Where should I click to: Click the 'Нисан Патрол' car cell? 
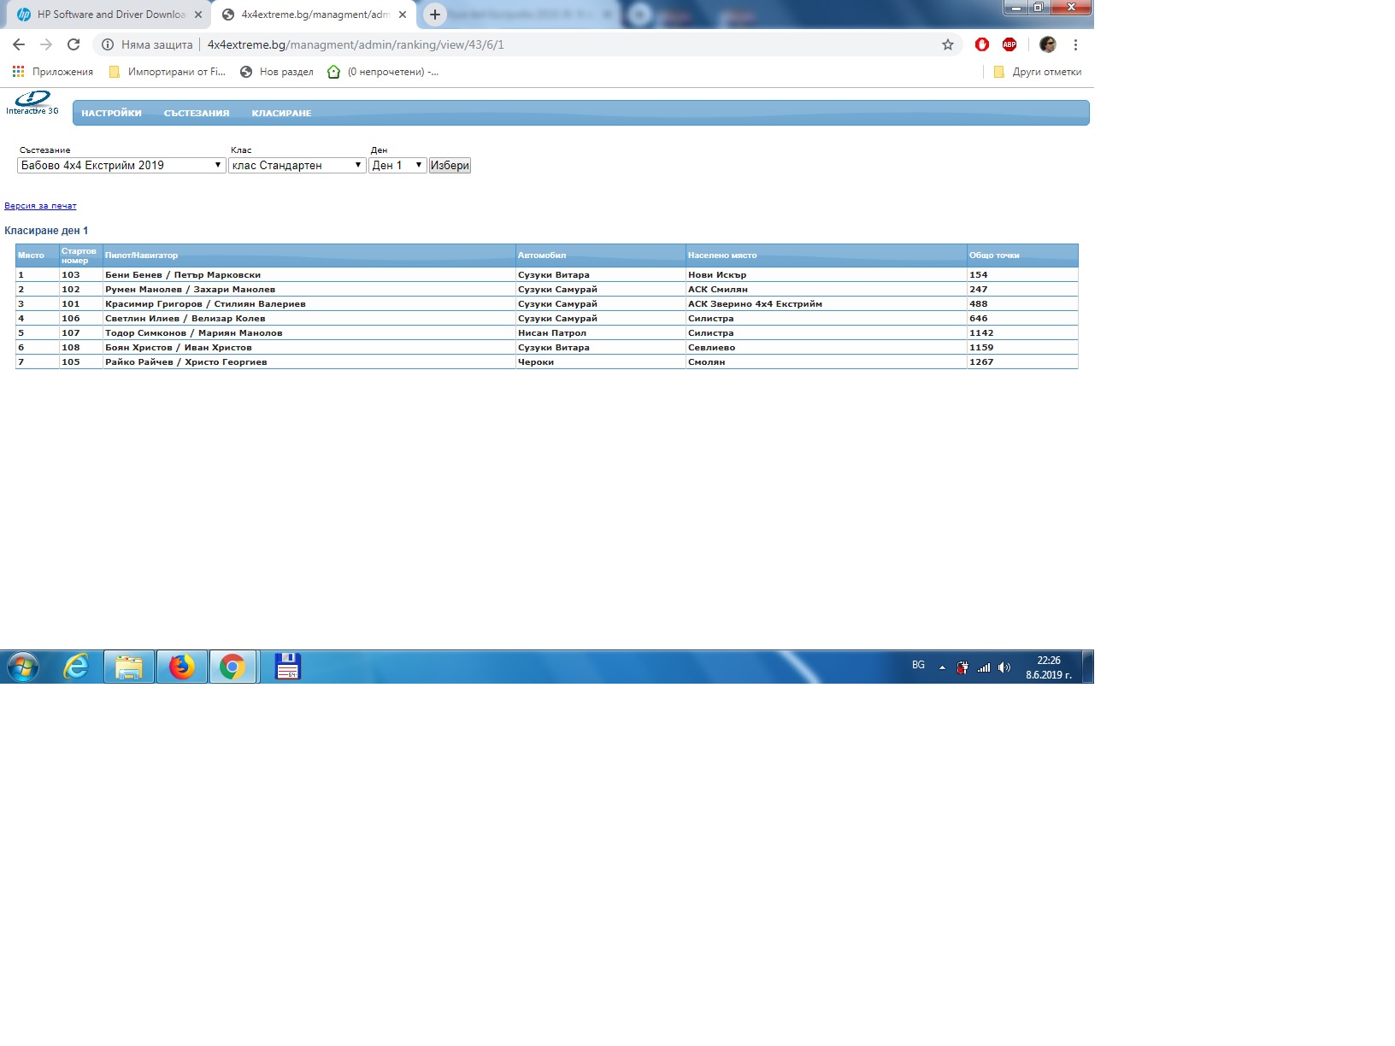600,333
